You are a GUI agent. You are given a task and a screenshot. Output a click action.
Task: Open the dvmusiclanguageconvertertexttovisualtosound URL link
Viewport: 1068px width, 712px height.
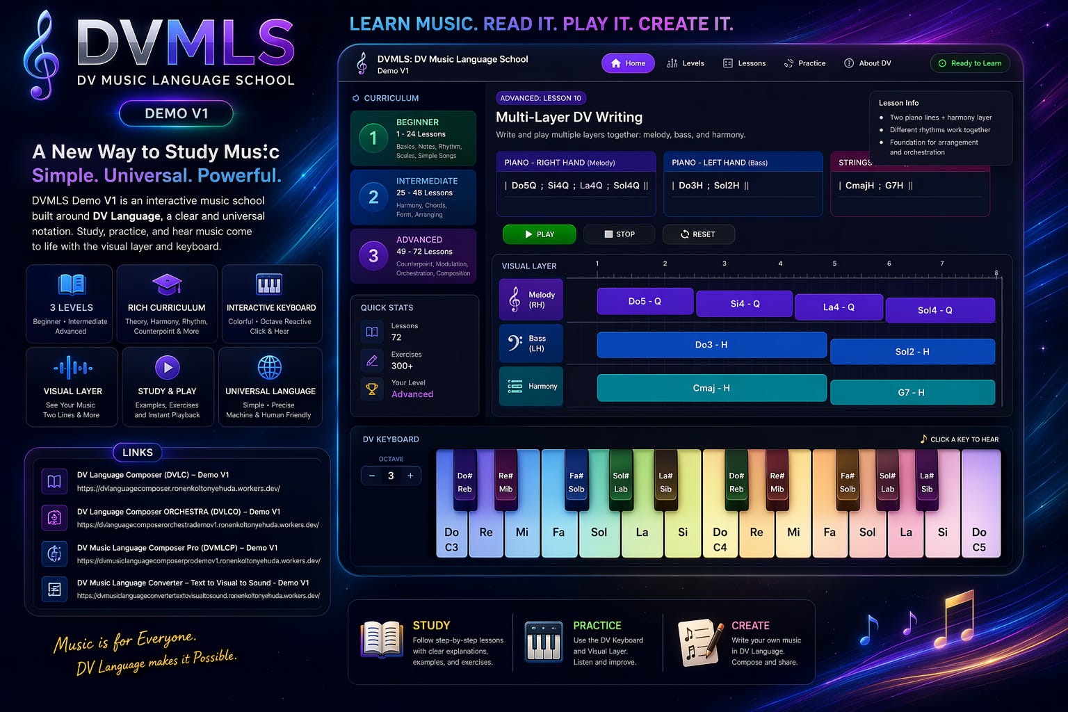(199, 596)
